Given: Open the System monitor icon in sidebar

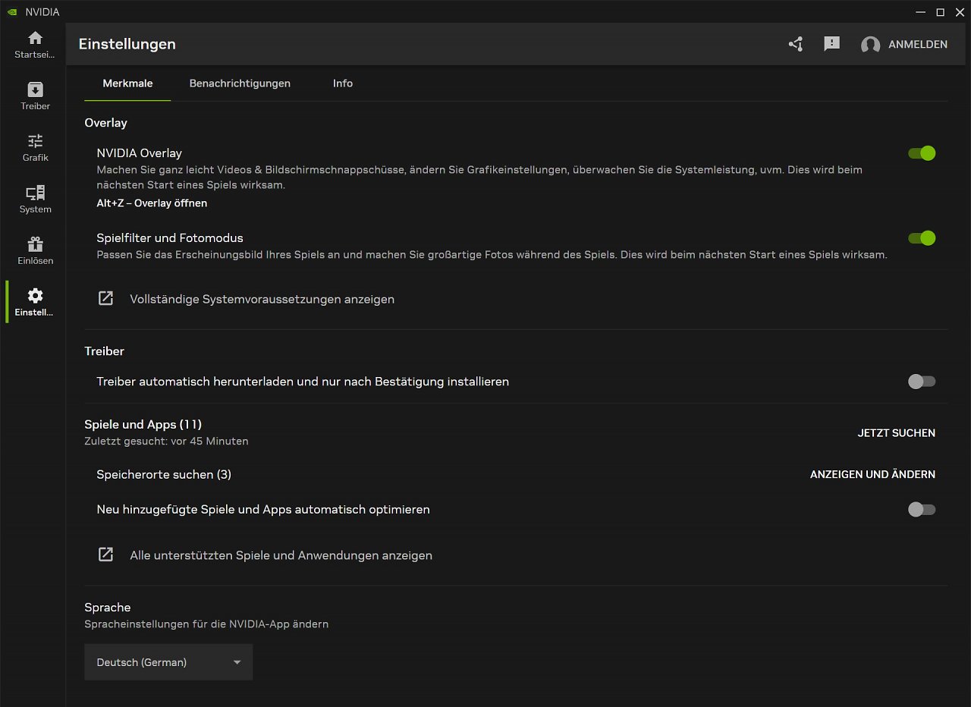Looking at the screenshot, I should click(35, 193).
